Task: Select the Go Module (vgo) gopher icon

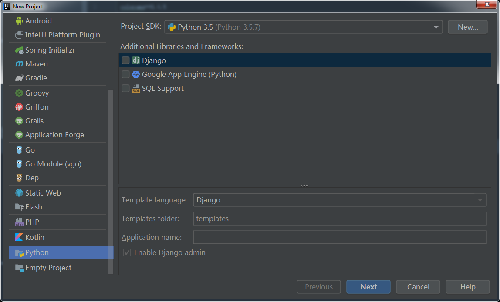Action: pyautogui.click(x=19, y=164)
